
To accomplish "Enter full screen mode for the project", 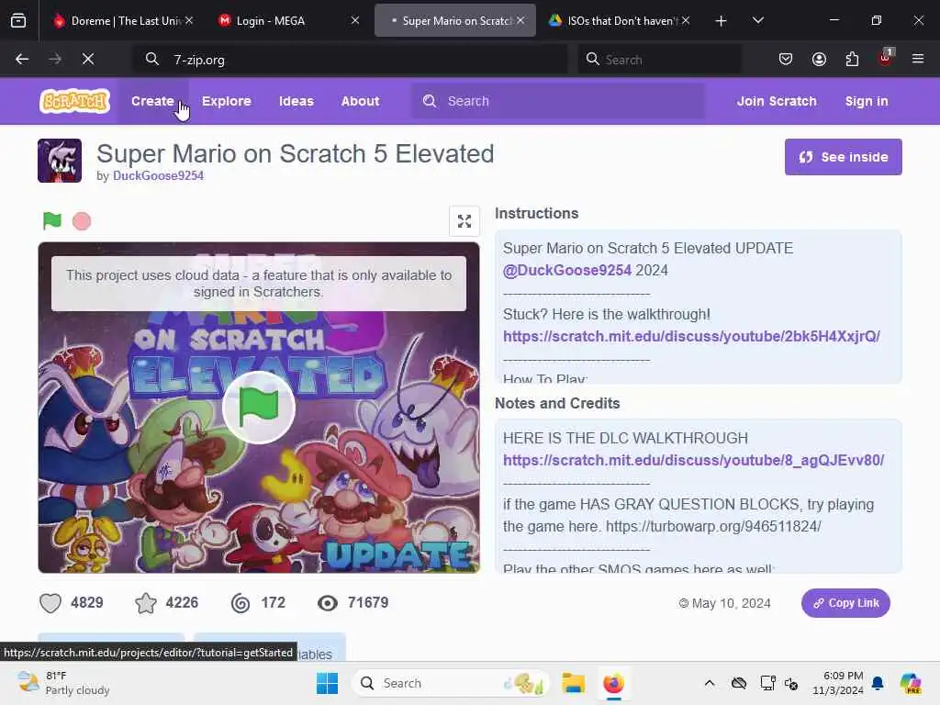I will pyautogui.click(x=464, y=221).
